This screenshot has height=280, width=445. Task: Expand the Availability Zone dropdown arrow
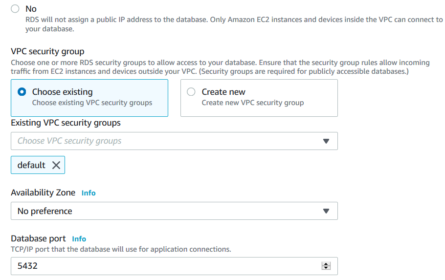pos(326,211)
